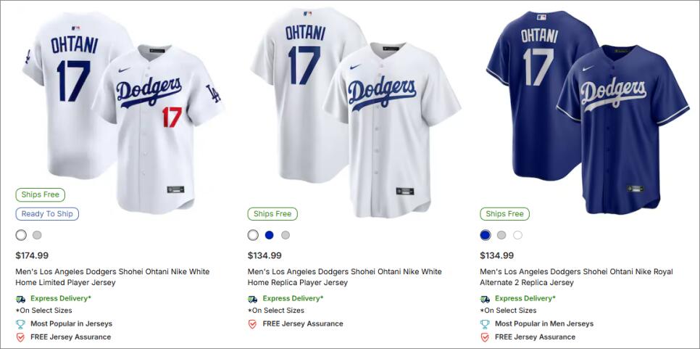Select gray color swatch on Limited Player jersey
Image resolution: width=700 pixels, height=349 pixels.
coord(37,235)
